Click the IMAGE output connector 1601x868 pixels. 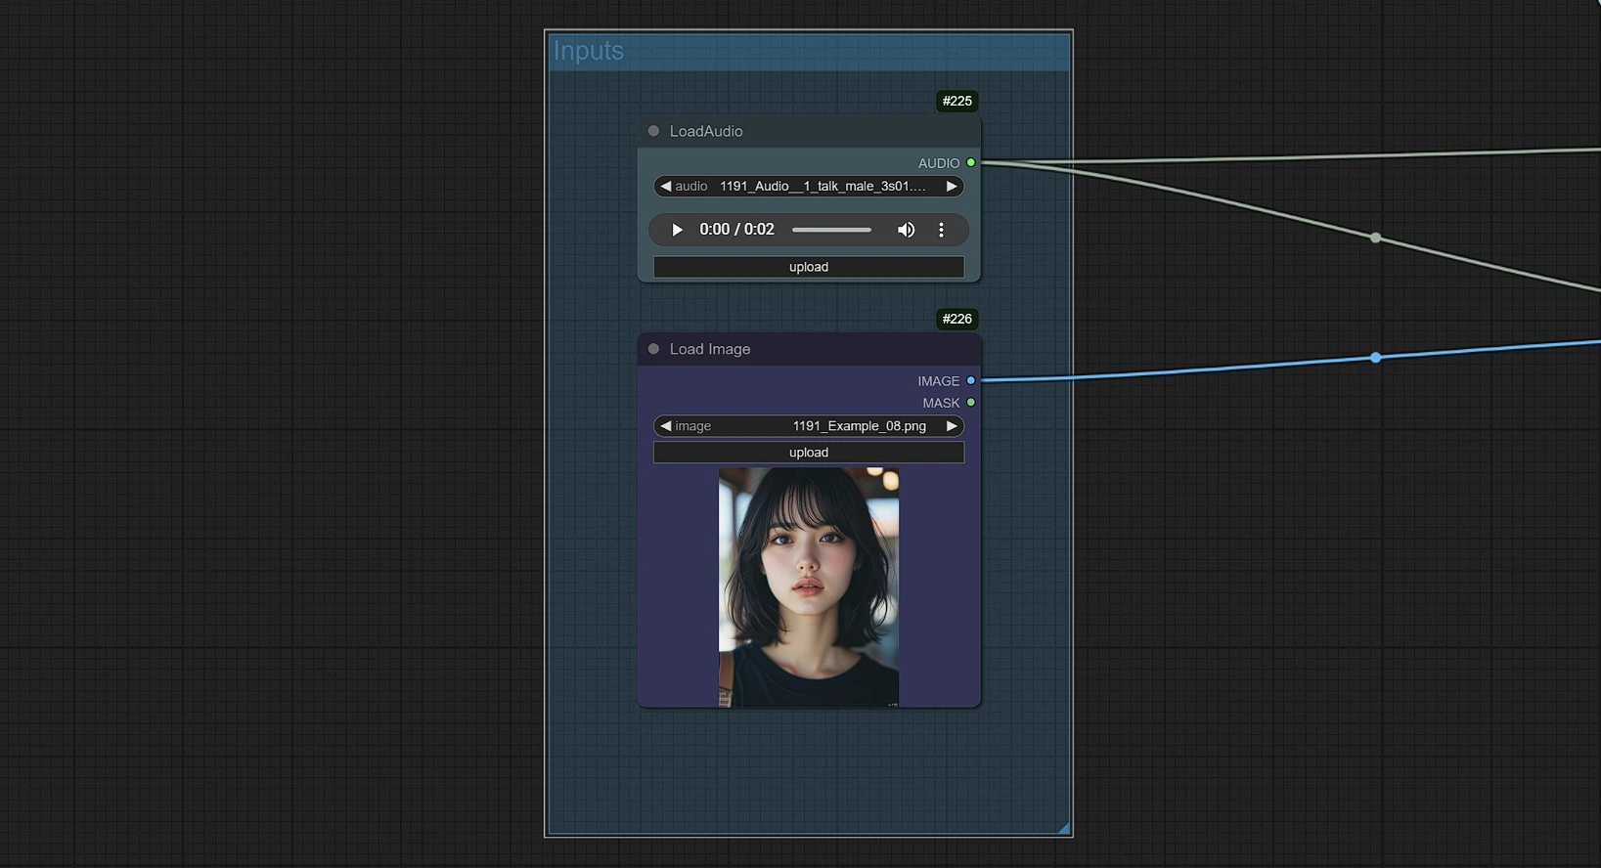[x=970, y=380]
